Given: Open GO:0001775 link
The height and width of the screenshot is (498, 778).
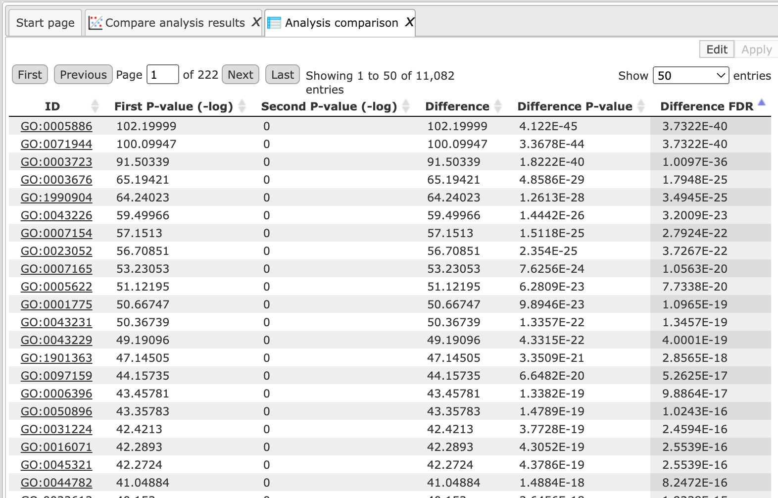Looking at the screenshot, I should point(56,304).
